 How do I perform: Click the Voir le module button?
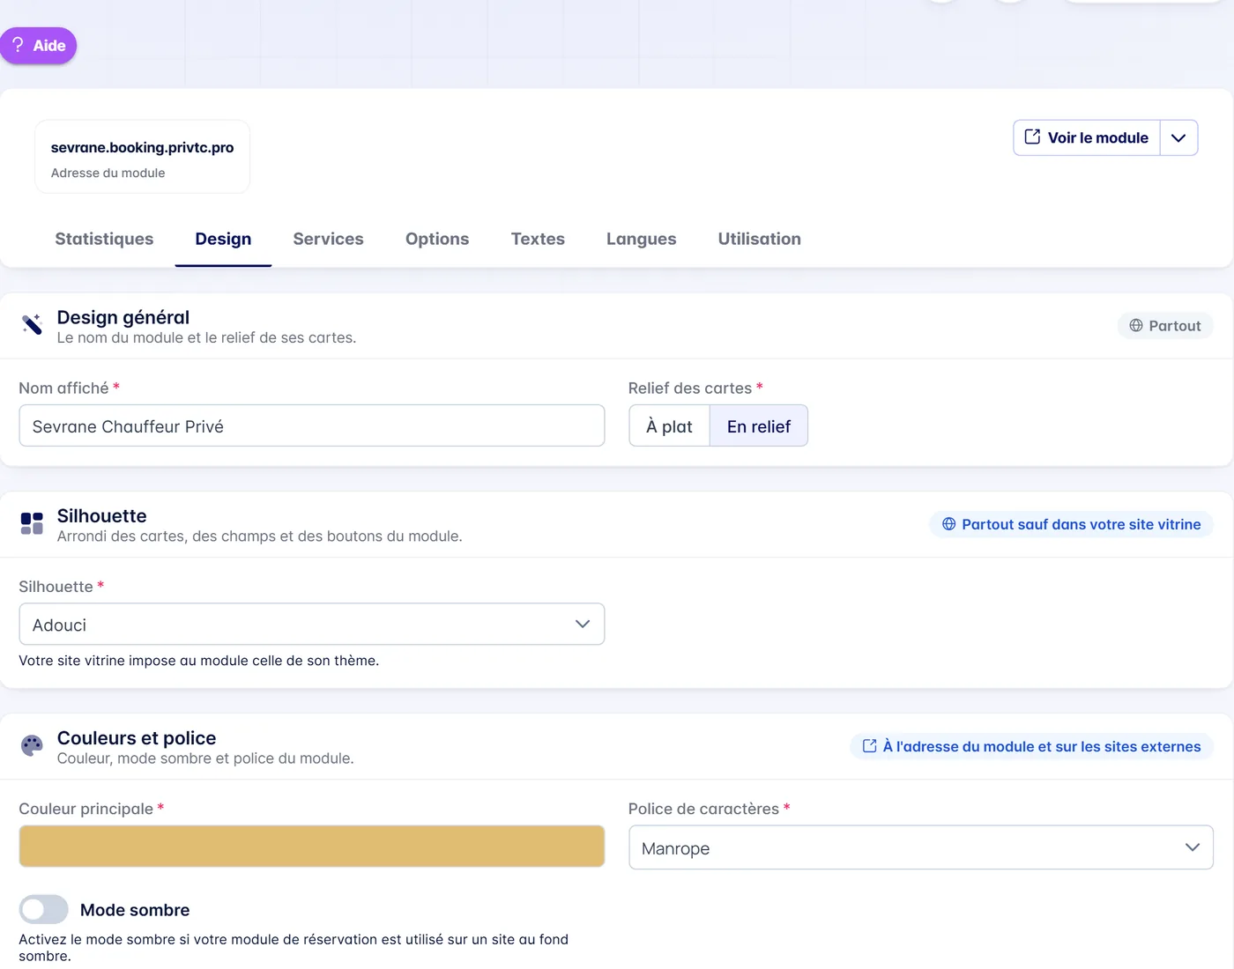(1087, 137)
